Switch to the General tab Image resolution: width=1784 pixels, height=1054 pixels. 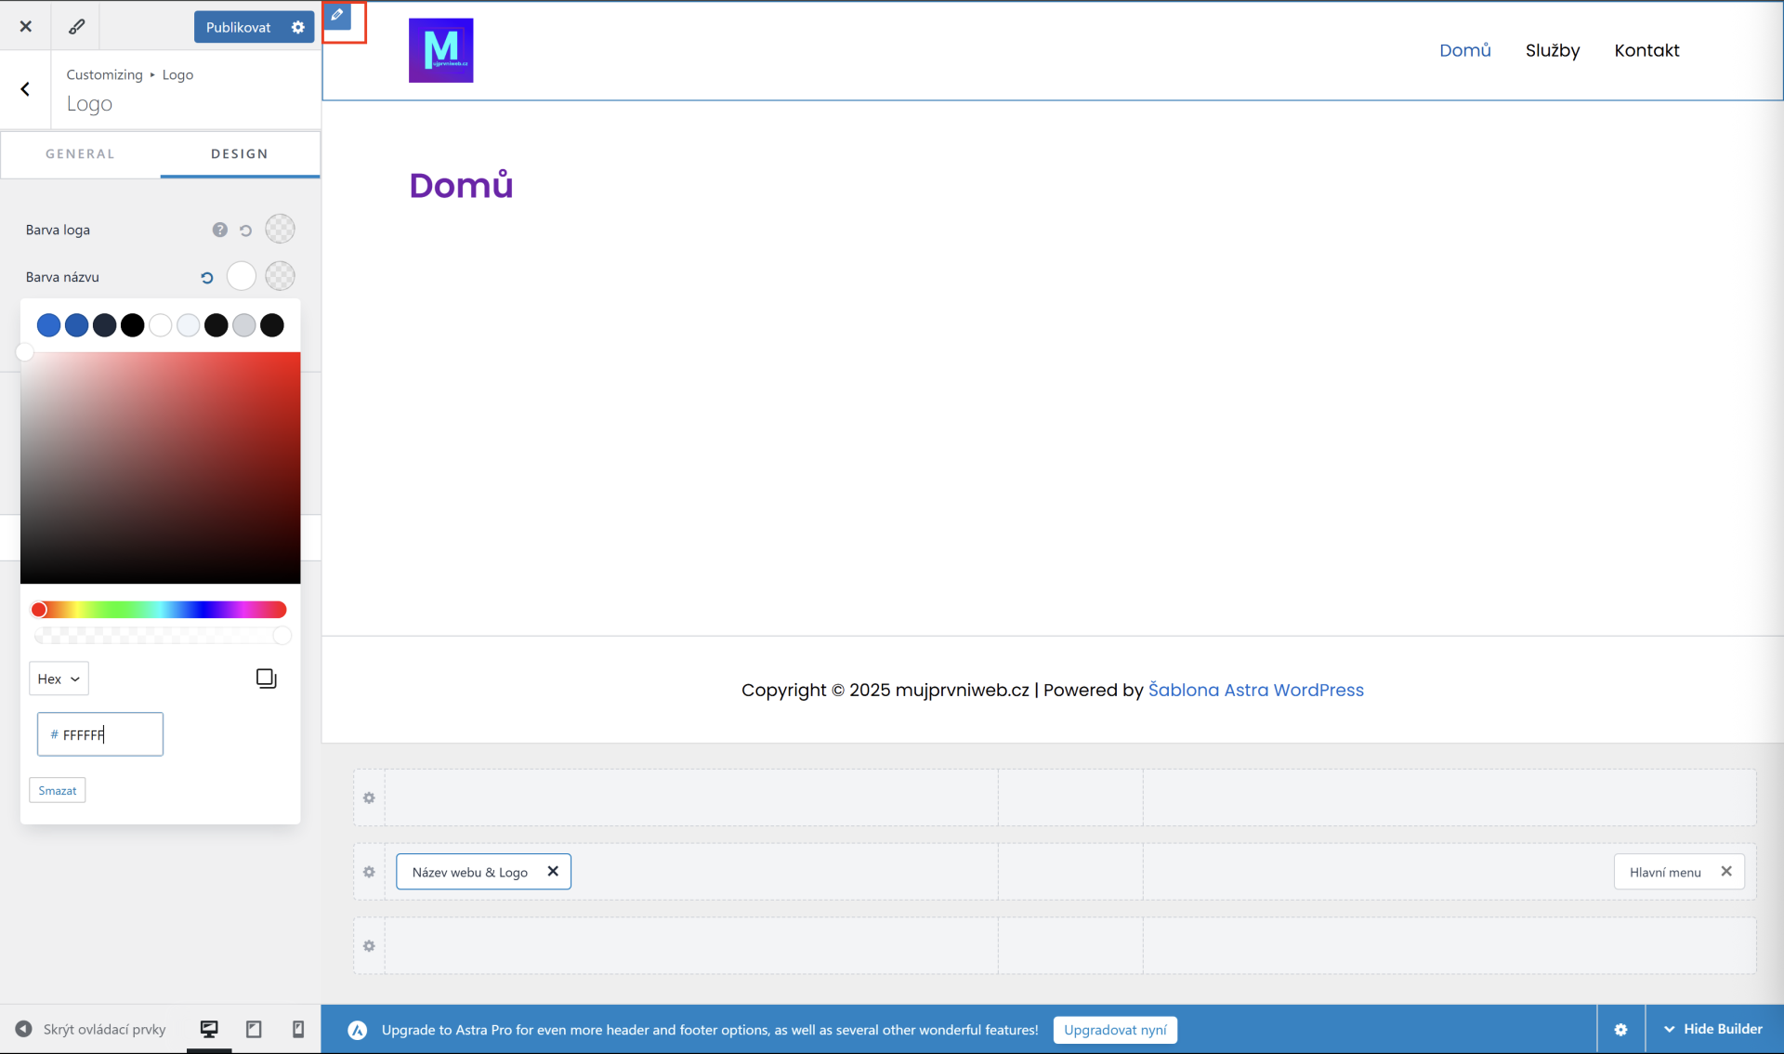(x=80, y=153)
